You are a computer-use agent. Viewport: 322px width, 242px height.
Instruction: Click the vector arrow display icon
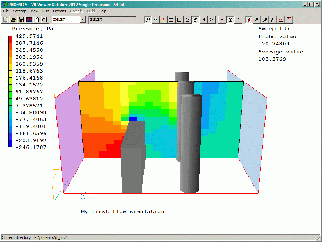pos(257,20)
